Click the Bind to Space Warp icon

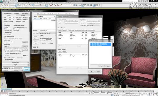(7, 5)
